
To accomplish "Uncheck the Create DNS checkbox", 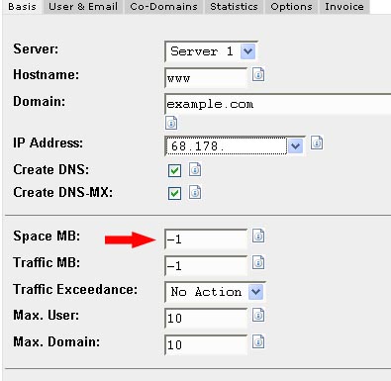I will [174, 170].
